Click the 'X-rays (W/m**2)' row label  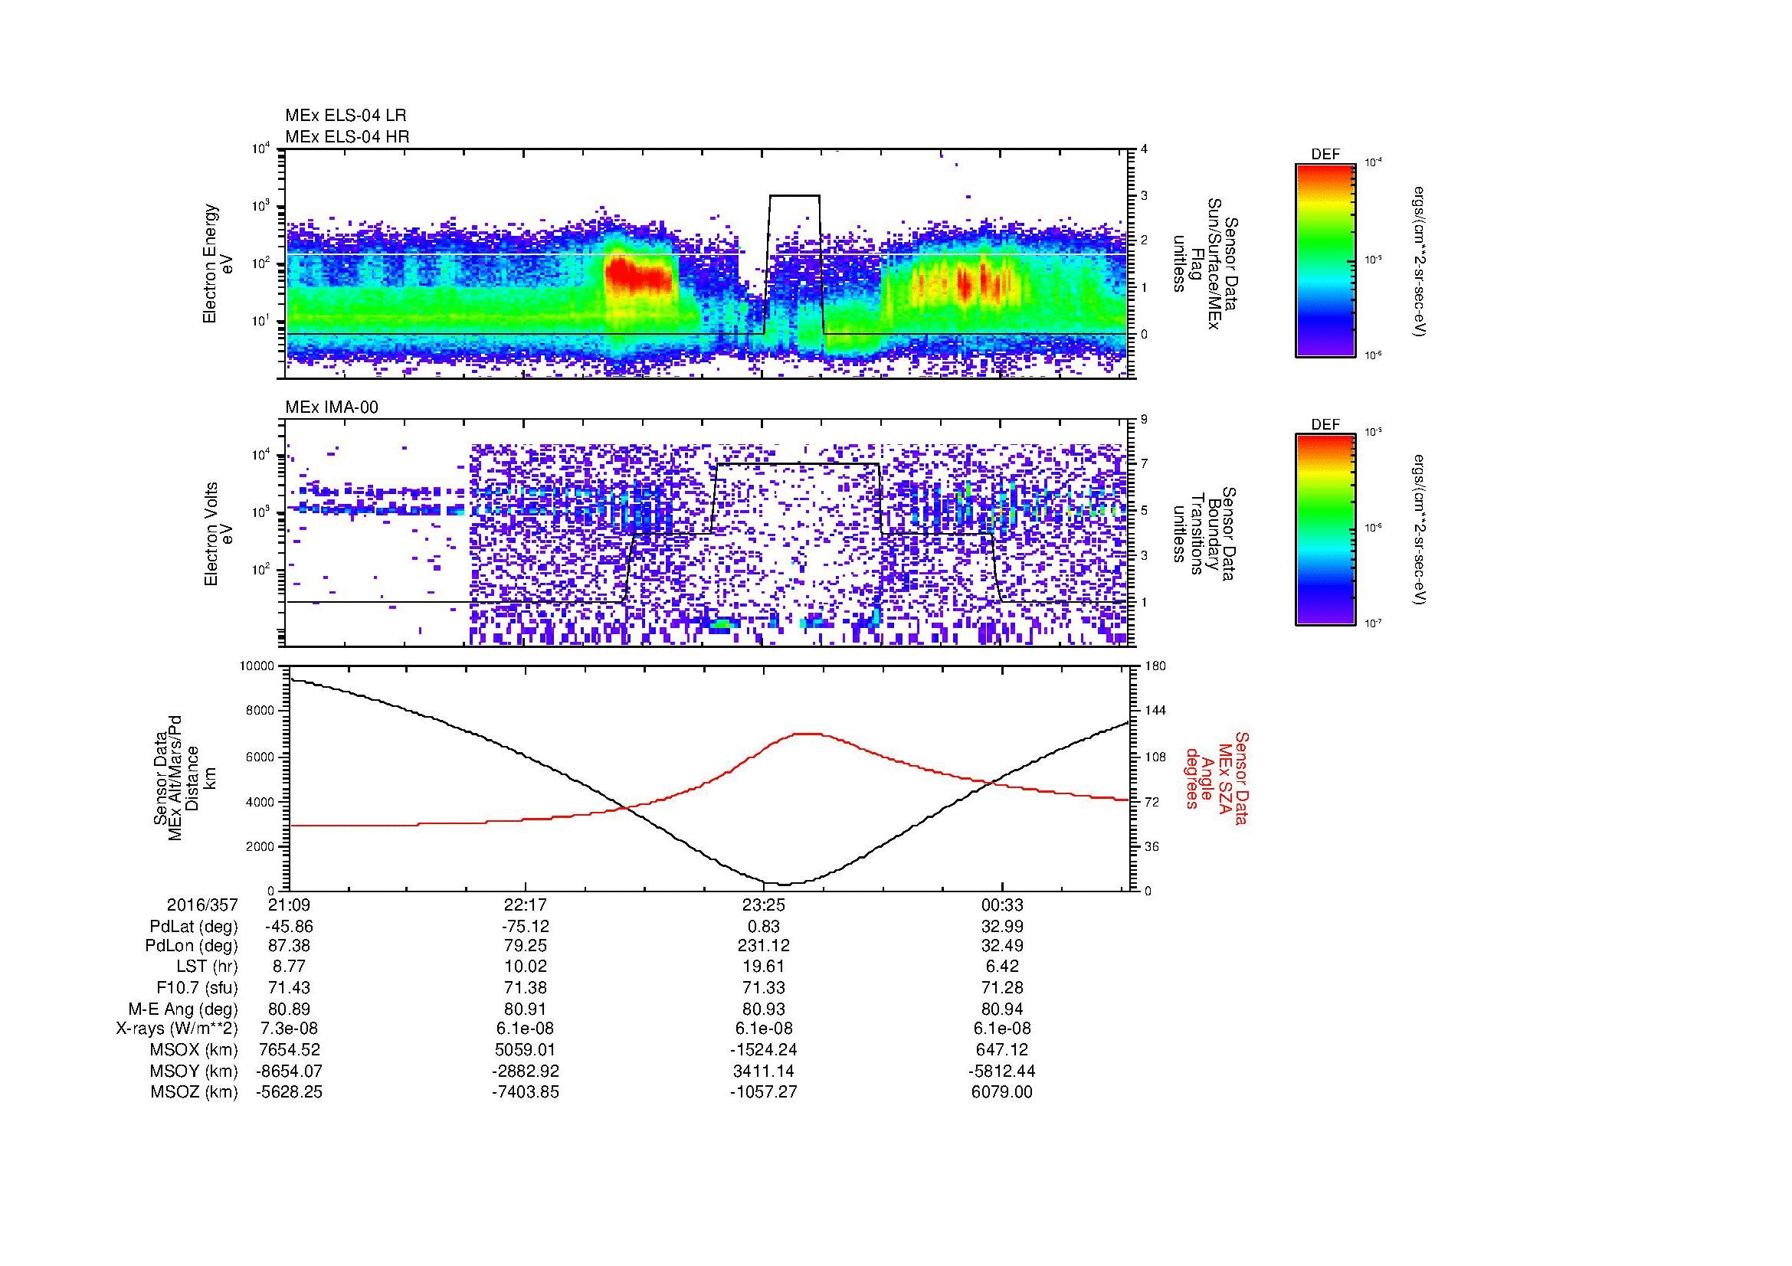177,1029
